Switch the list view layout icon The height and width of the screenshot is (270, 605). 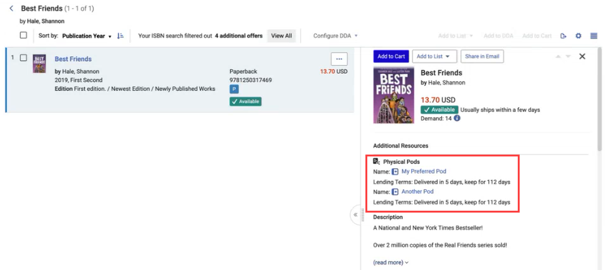pyautogui.click(x=594, y=36)
